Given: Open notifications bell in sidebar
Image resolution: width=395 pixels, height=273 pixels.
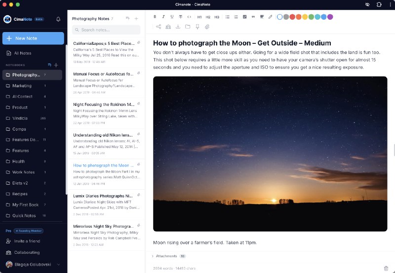Looking at the screenshot, I should click(x=58, y=19).
